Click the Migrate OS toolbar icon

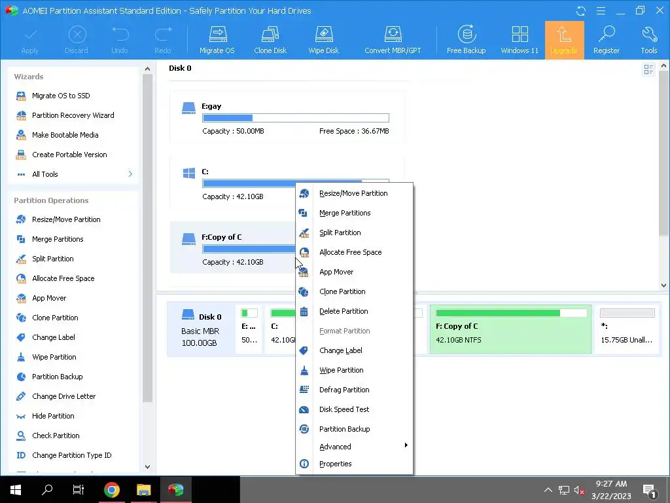217,40
